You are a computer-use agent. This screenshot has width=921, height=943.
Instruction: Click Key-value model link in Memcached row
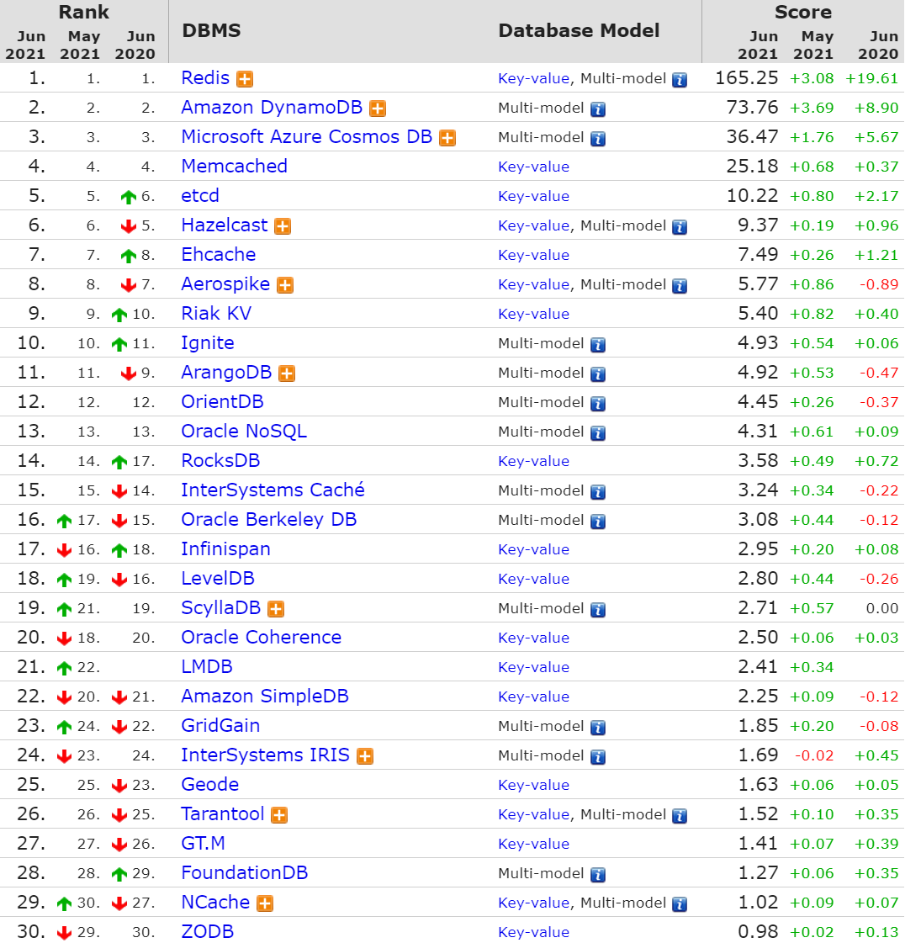coord(534,167)
